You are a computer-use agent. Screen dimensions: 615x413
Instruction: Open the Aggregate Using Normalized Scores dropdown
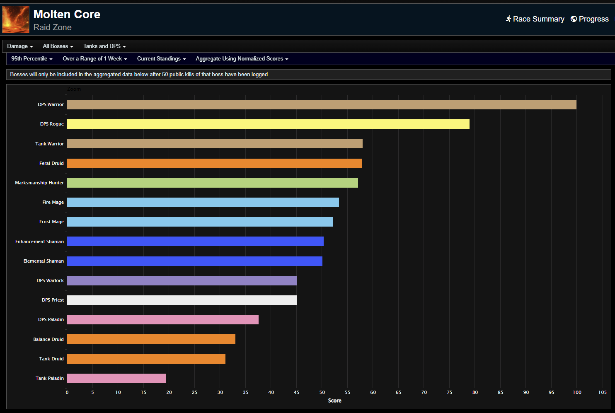pos(242,58)
